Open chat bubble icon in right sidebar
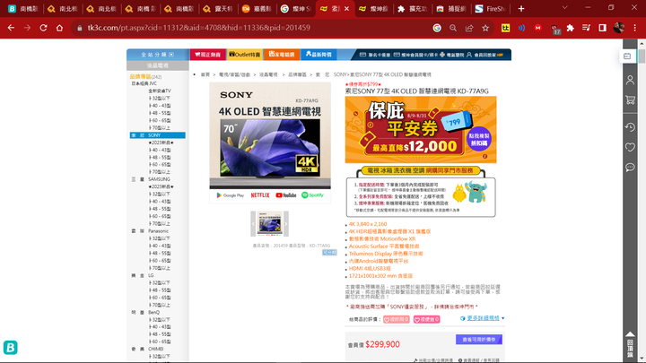The width and height of the screenshot is (646, 363). coord(630,167)
